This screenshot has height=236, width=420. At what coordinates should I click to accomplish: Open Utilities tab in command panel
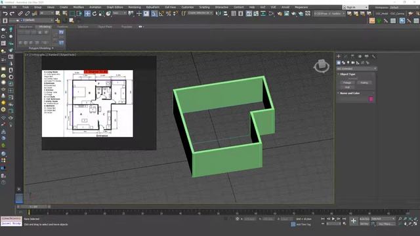point(373,56)
